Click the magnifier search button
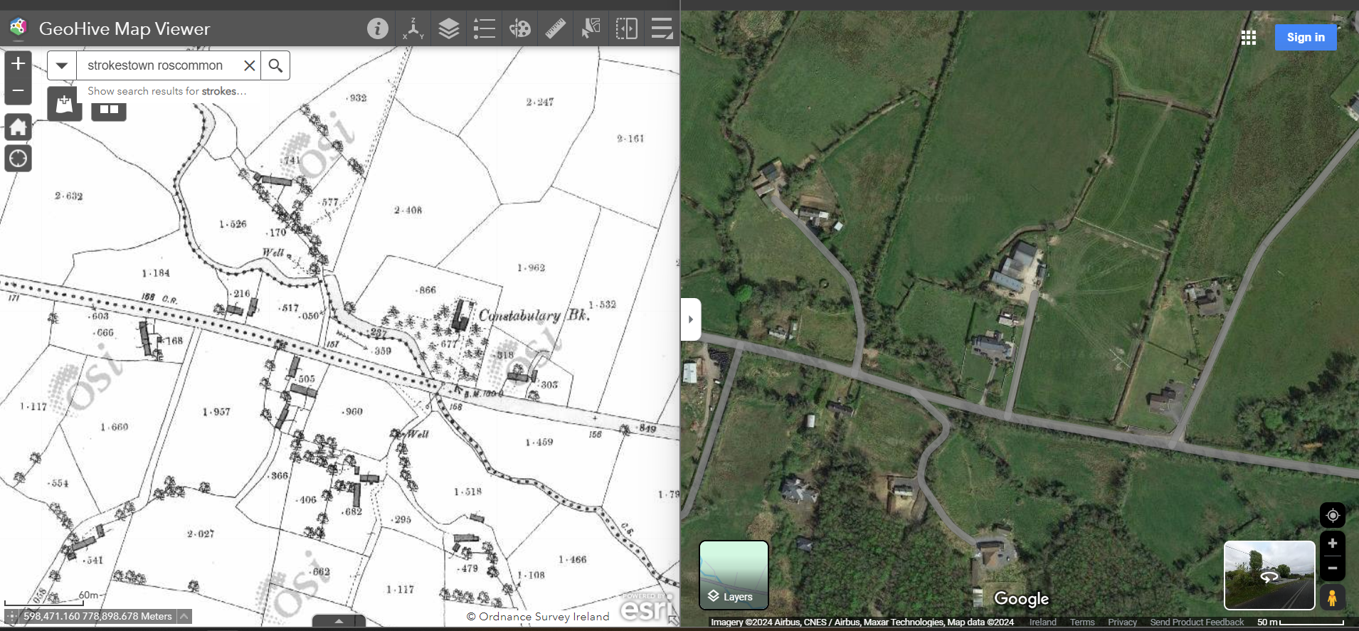This screenshot has width=1359, height=631. coord(275,65)
